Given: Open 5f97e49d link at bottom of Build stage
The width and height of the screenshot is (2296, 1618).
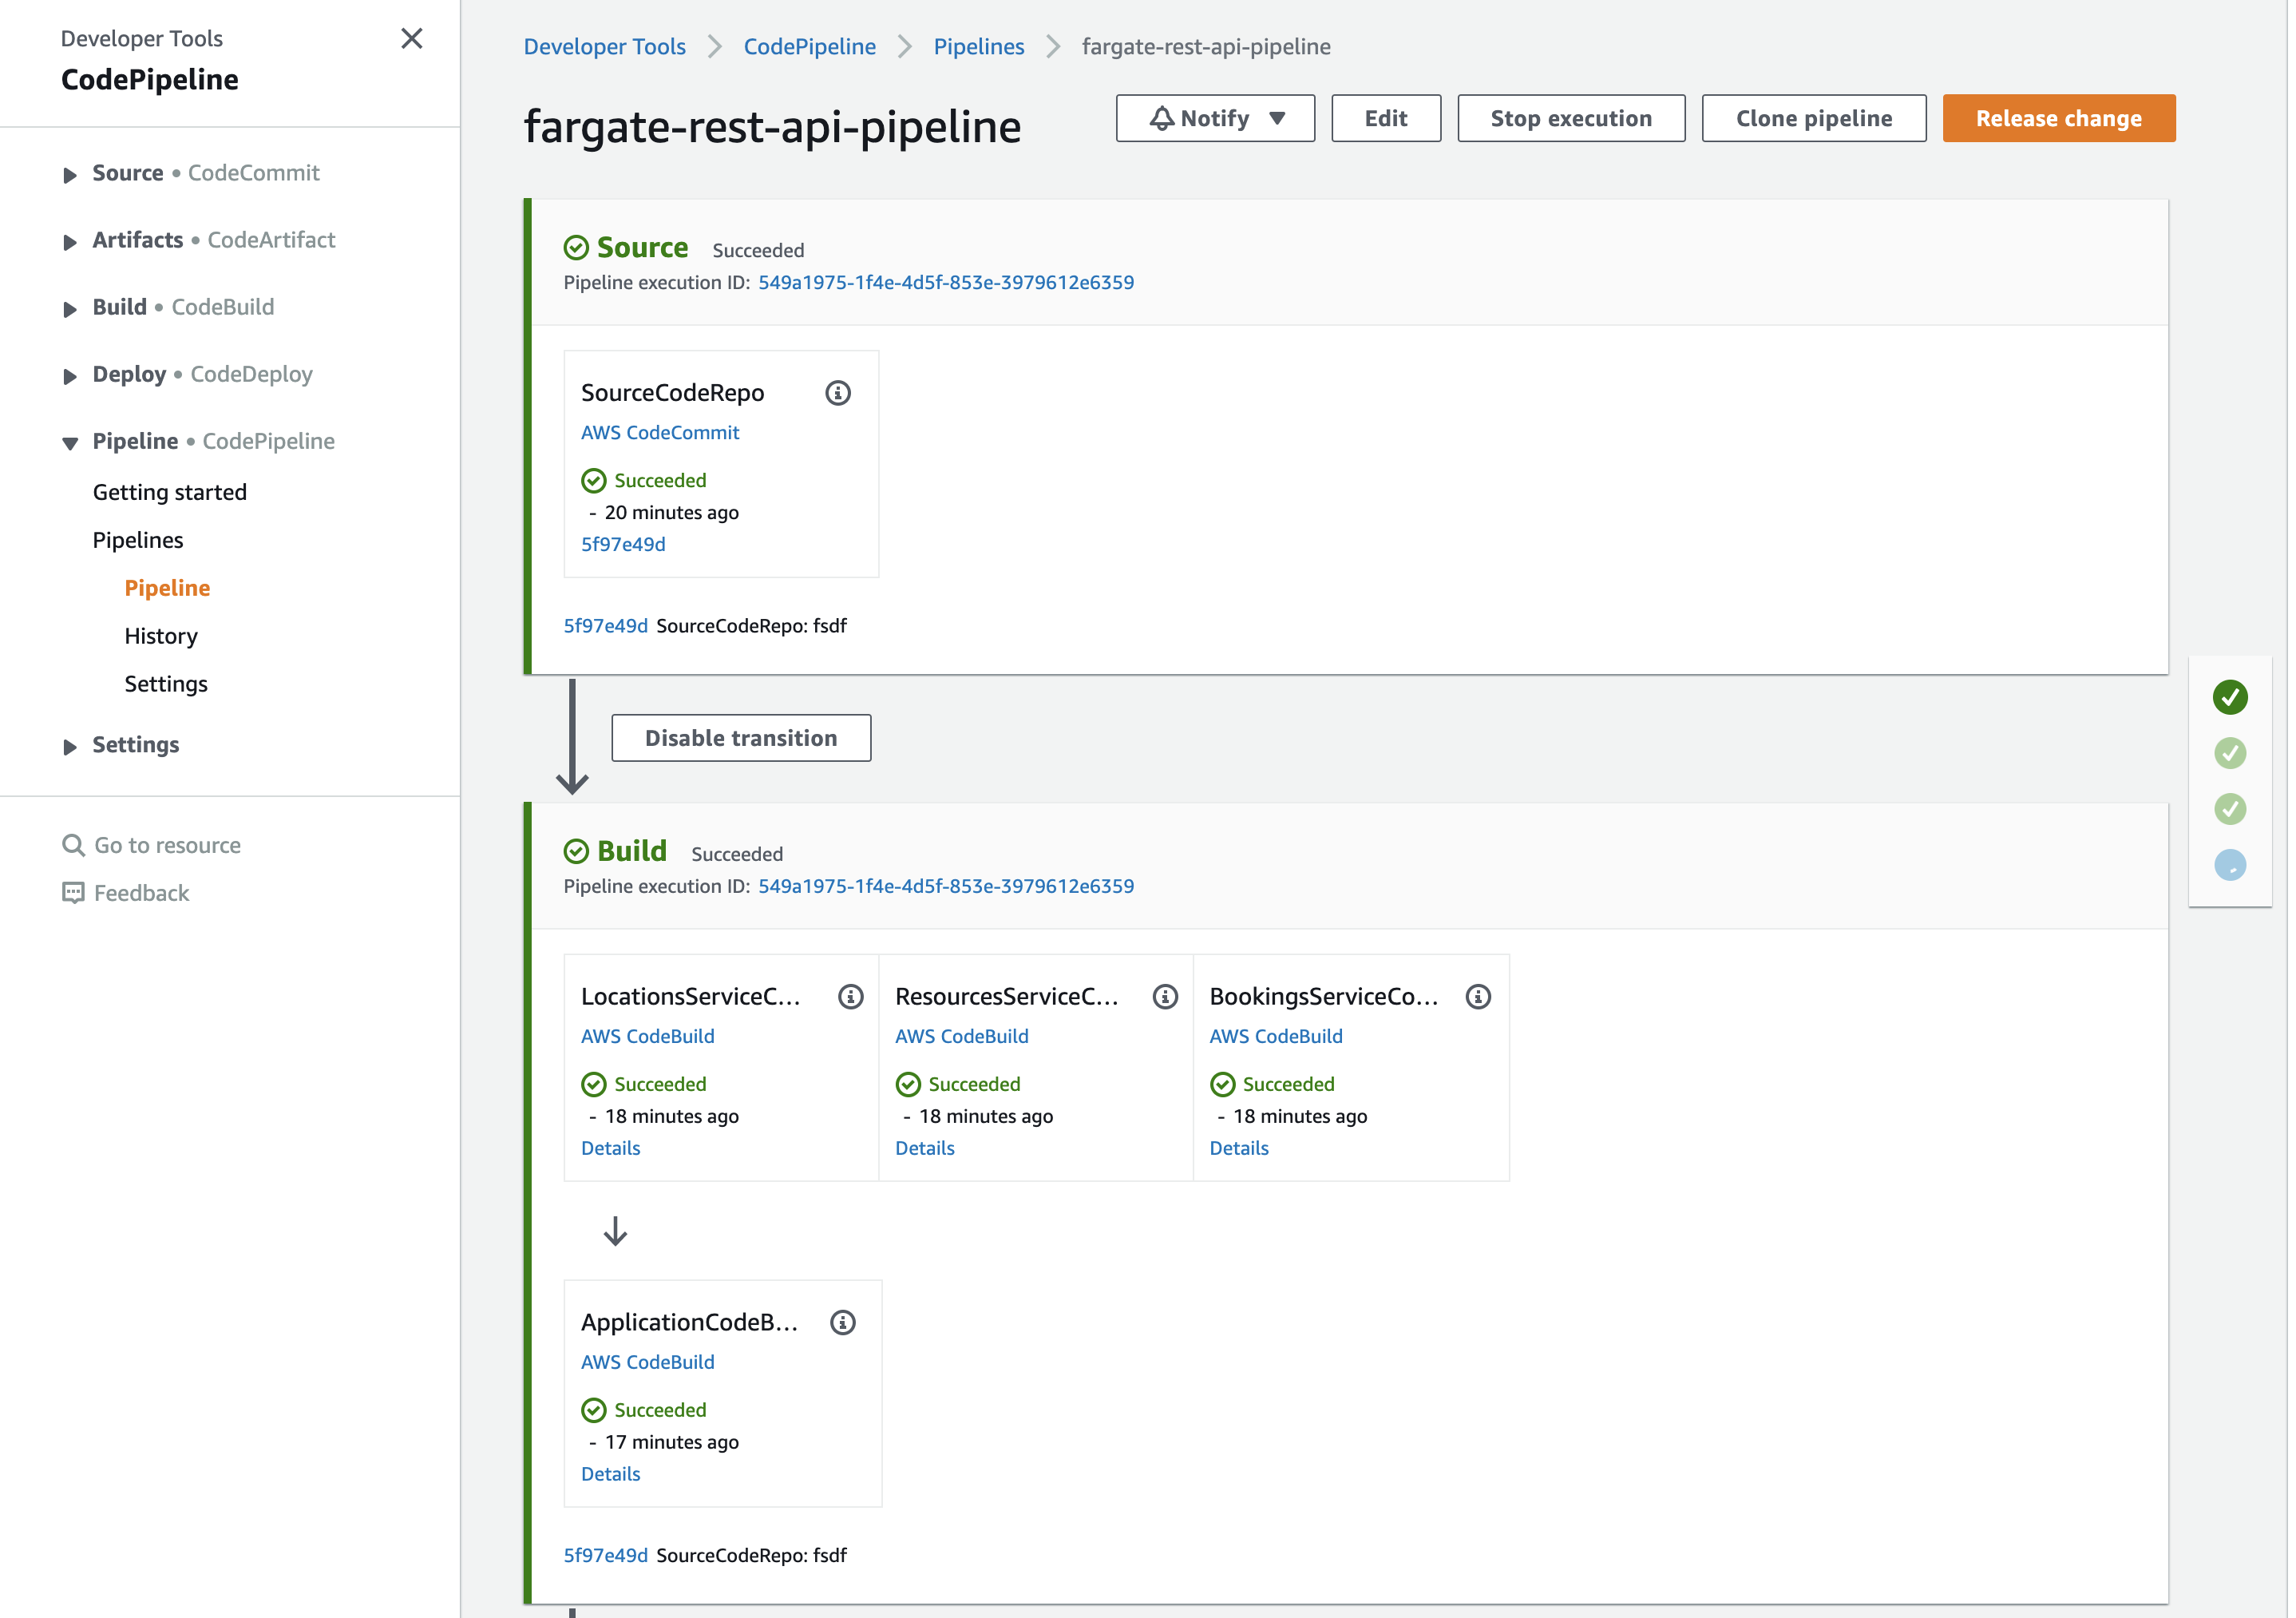Looking at the screenshot, I should point(605,1555).
